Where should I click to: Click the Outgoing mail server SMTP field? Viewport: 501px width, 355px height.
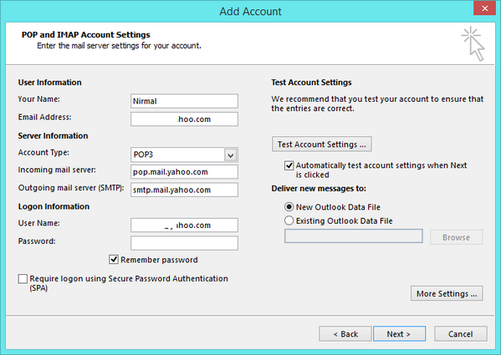click(x=184, y=190)
